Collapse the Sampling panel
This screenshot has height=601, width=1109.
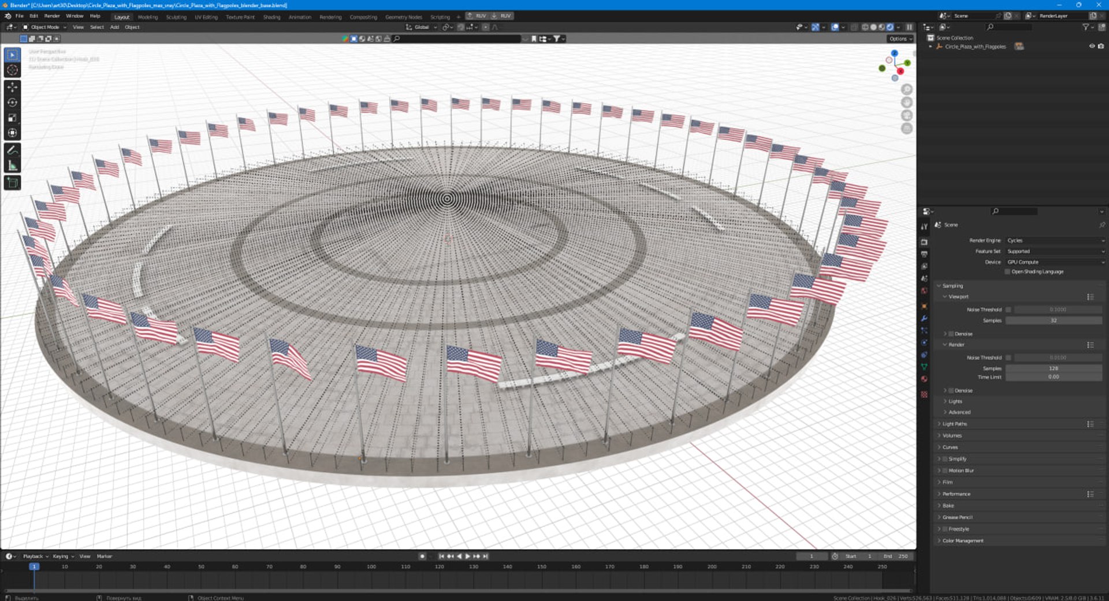point(952,286)
